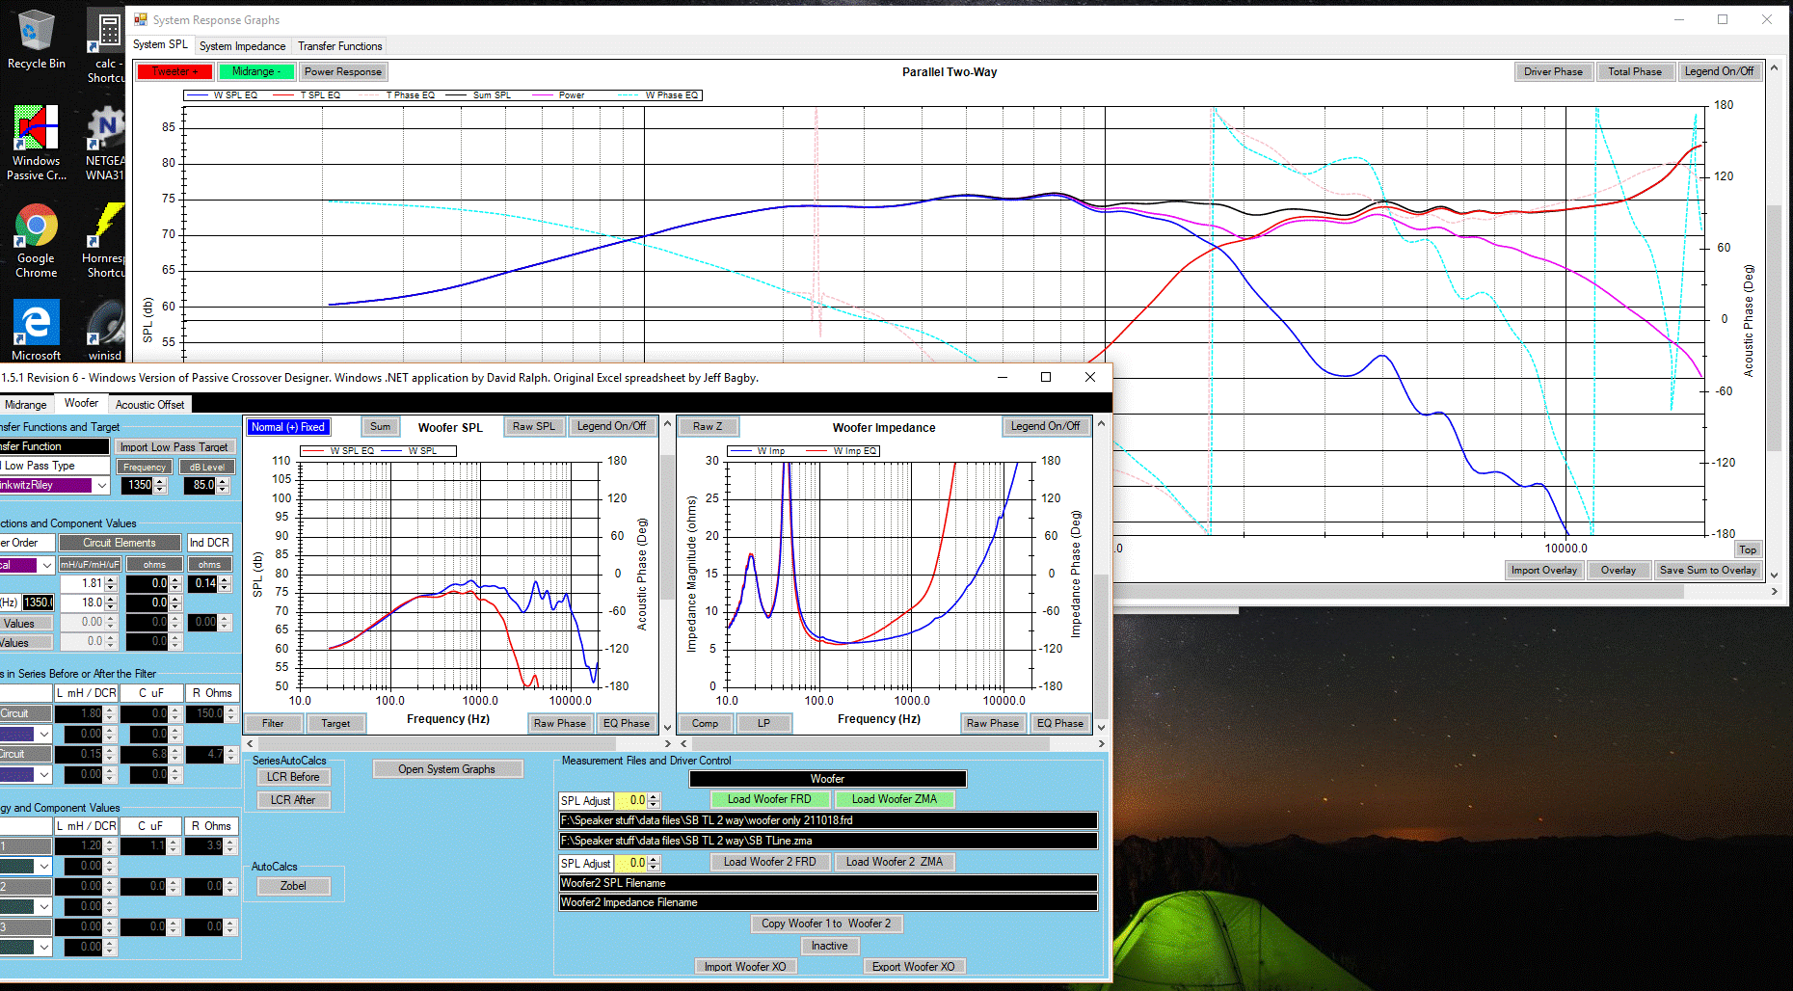Click the LP button under impedance graph
This screenshot has width=1793, height=991.
763,723
